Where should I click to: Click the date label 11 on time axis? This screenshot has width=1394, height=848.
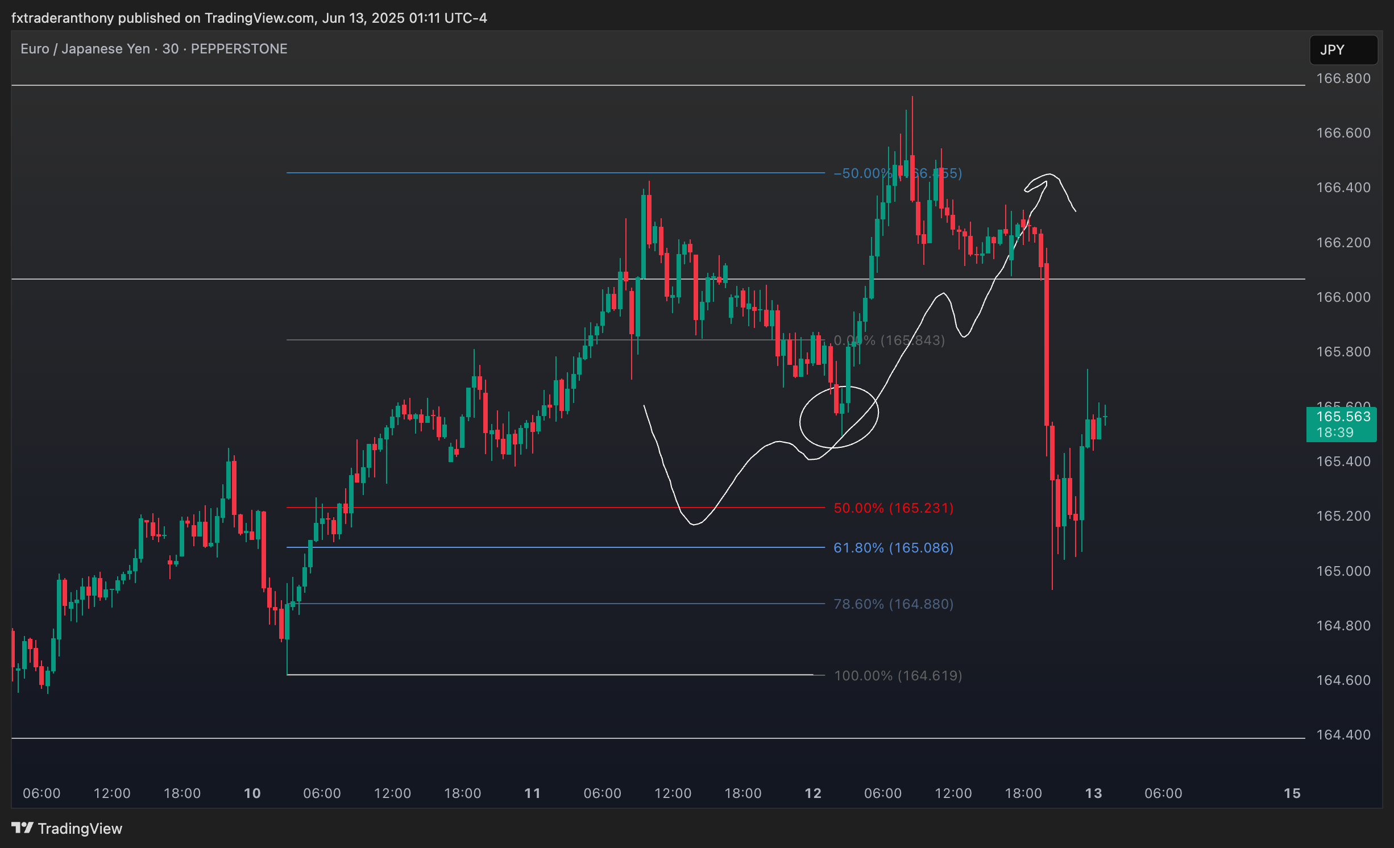[x=532, y=793]
